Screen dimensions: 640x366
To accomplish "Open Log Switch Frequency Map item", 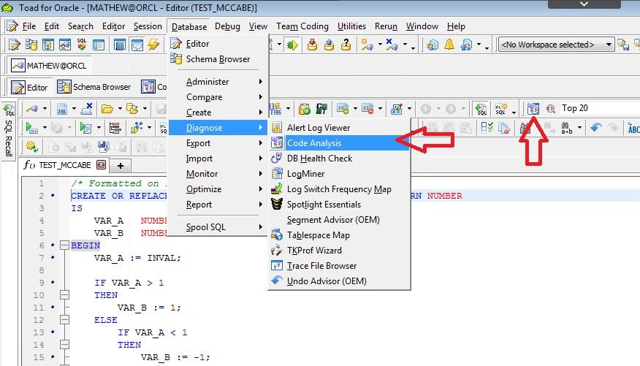I will tap(339, 189).
